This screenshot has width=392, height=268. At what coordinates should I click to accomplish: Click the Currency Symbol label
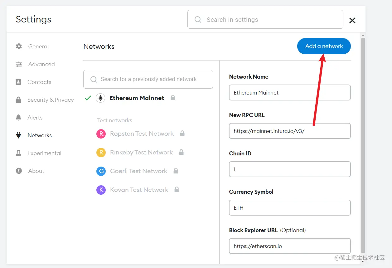click(x=251, y=192)
